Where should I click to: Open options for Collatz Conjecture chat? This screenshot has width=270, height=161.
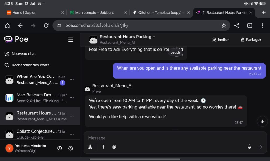[72, 134]
